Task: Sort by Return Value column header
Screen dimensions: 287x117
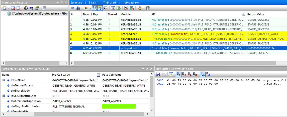Action: click(266, 14)
